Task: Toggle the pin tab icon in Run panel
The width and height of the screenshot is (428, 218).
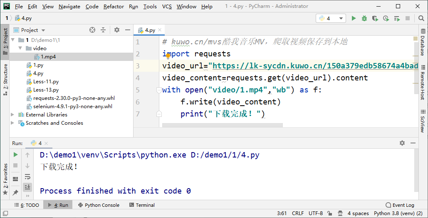Action: coord(15,192)
